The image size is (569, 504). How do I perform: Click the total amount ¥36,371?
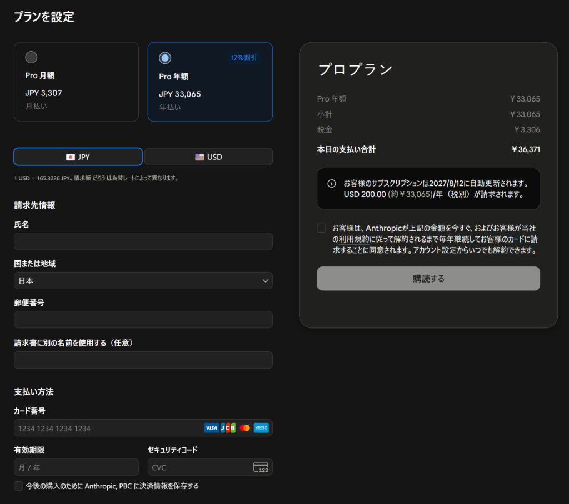tap(526, 149)
